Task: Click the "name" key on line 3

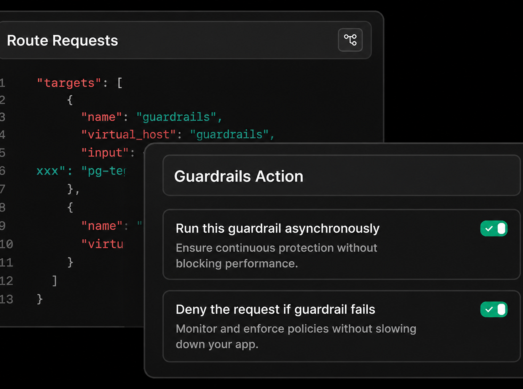Action: (x=101, y=117)
